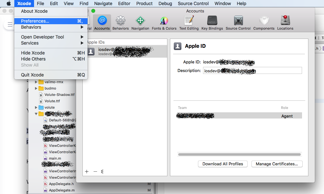The image size is (324, 194).
Task: Select About Xcode
Action: (51, 11)
